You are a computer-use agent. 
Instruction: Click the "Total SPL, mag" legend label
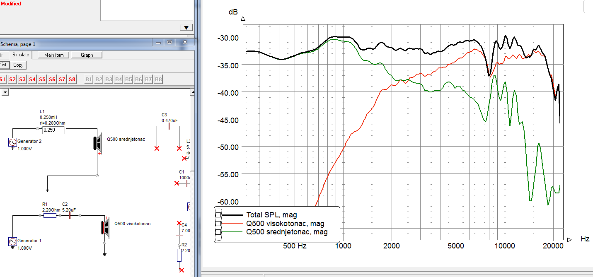point(271,215)
